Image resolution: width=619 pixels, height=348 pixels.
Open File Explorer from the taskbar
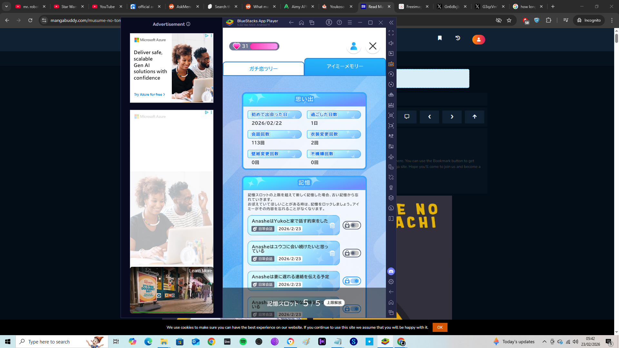coord(164,342)
